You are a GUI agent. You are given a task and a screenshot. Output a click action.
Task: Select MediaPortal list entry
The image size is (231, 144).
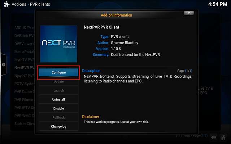[24, 52]
